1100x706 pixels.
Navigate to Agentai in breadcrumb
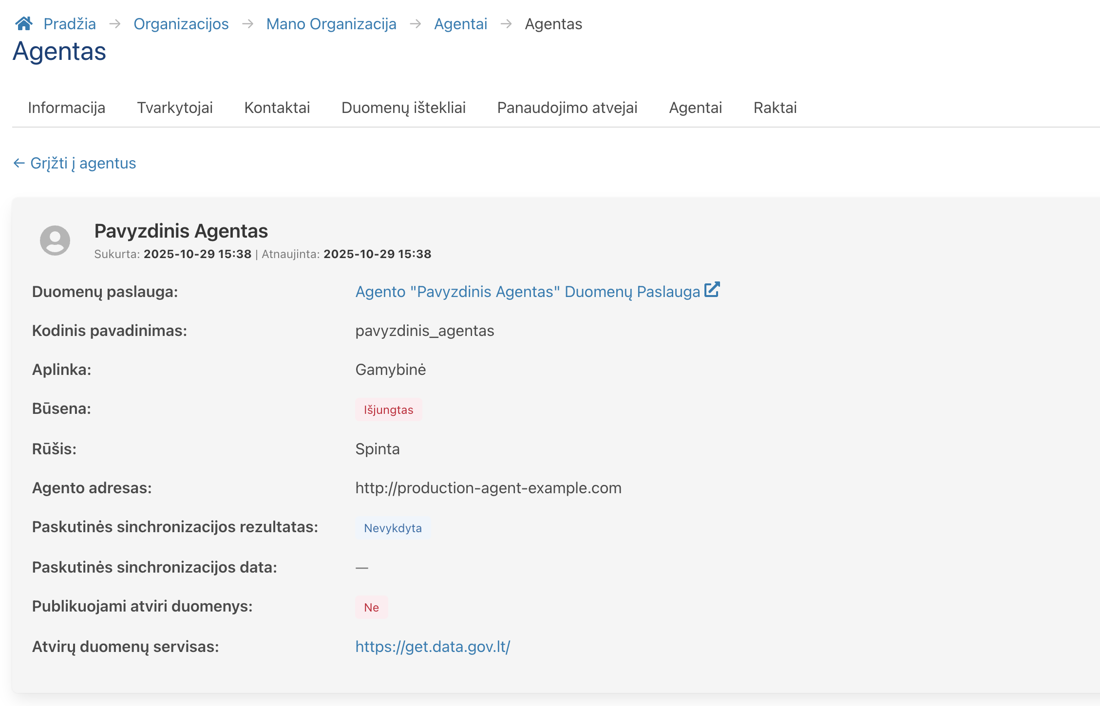tap(461, 24)
